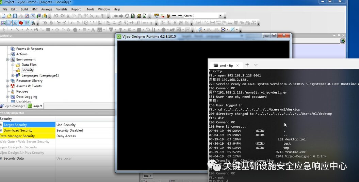Image resolution: width=359 pixels, height=182 pixels.
Task: Click the magnifier zoom view icon
Action: coord(15,23)
